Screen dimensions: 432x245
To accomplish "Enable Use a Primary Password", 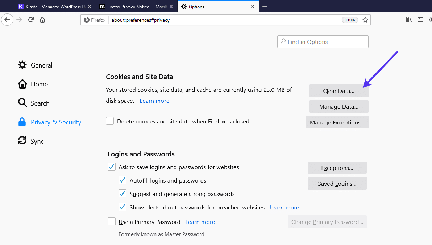I will coord(112,221).
